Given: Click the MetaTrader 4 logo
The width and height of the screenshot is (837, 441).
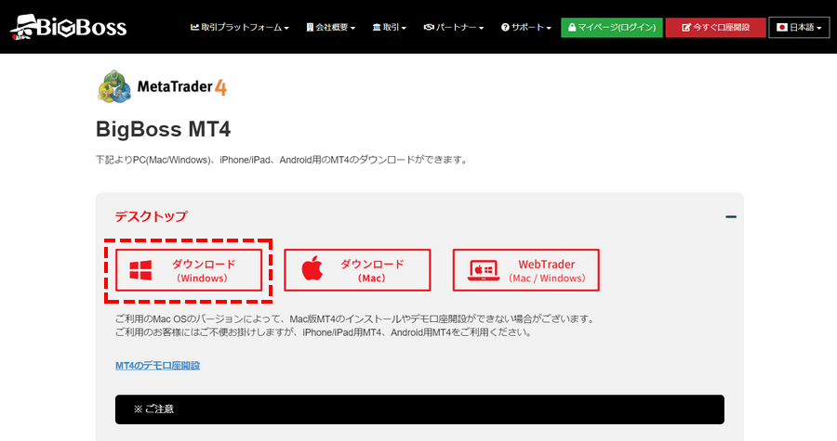Looking at the screenshot, I should pos(163,86).
